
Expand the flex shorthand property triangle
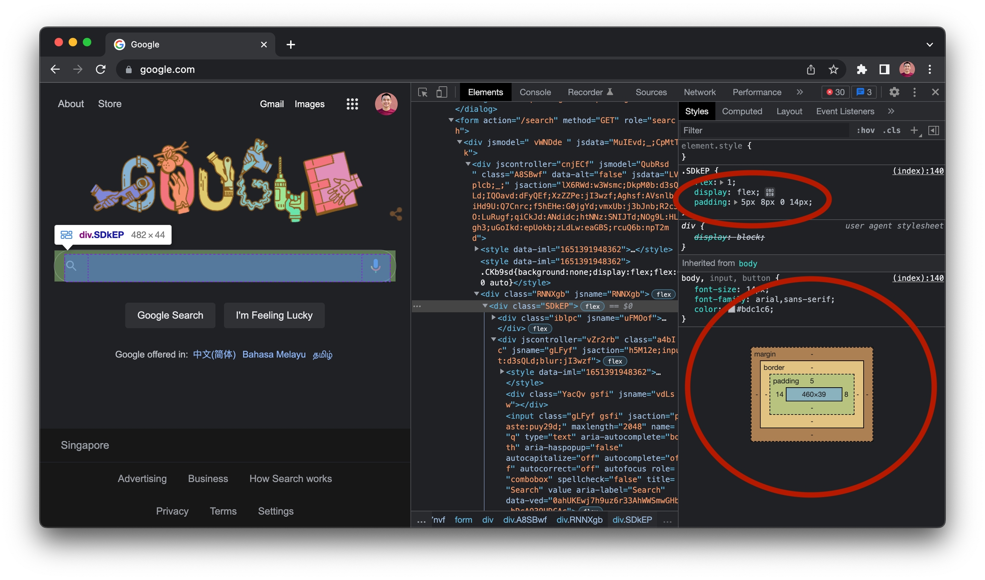(722, 183)
